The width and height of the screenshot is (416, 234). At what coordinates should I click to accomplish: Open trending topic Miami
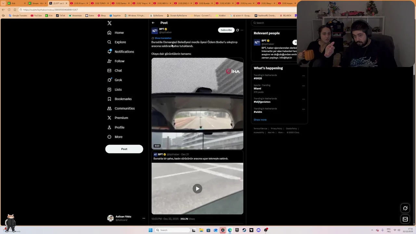[257, 88]
